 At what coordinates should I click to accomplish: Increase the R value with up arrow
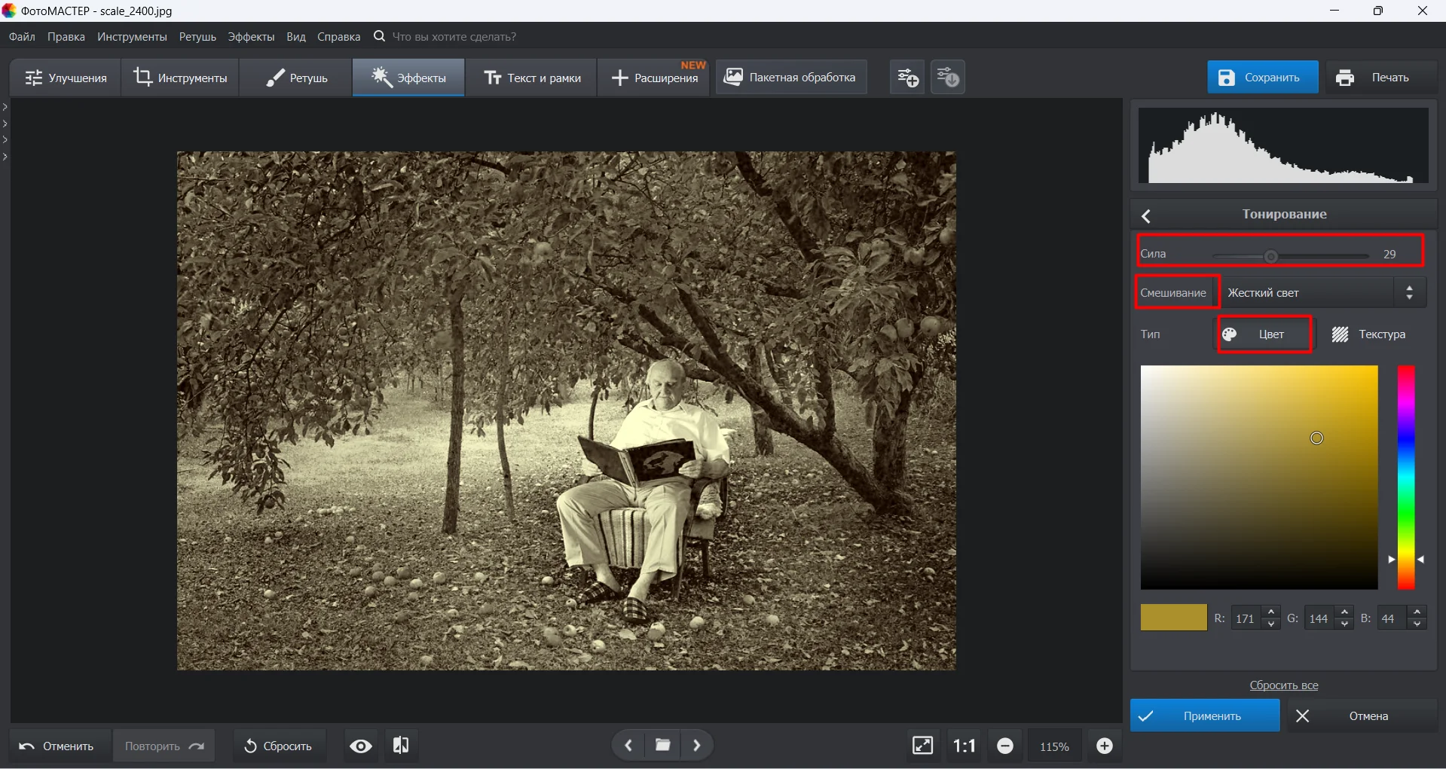pos(1272,612)
